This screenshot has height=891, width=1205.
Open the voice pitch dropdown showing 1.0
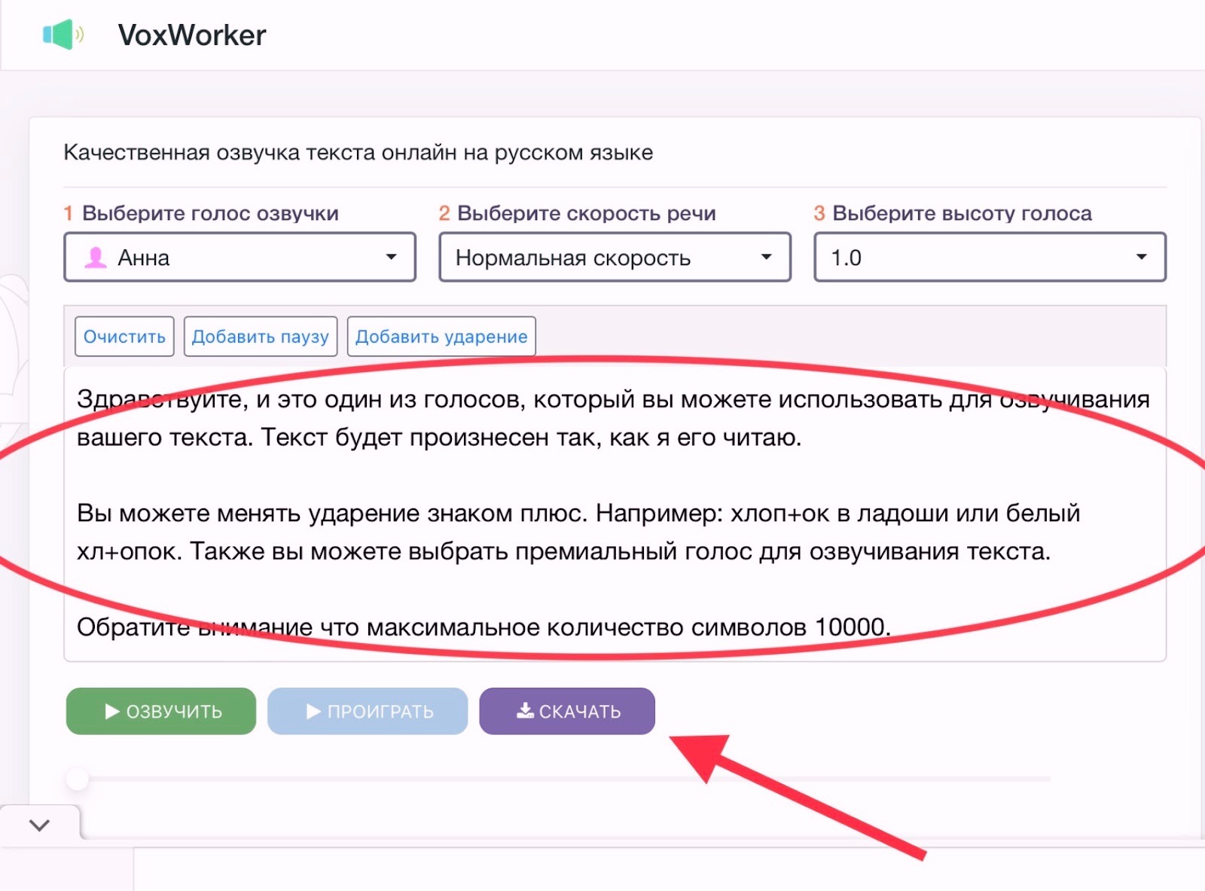pos(990,258)
